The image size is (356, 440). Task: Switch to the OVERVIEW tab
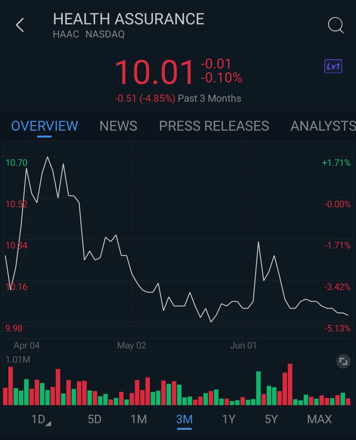pos(44,126)
